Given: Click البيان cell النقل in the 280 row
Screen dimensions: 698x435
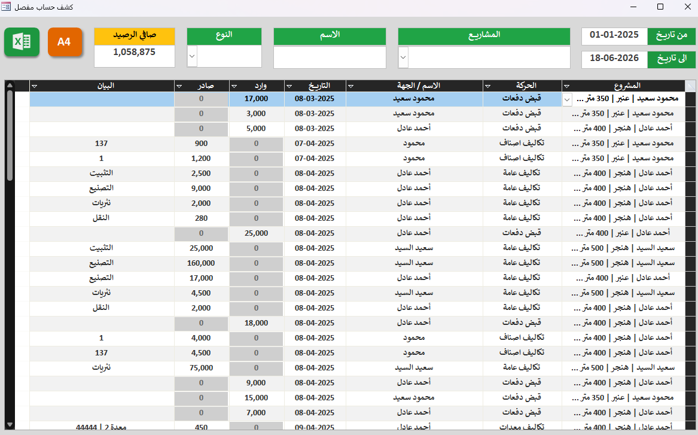Looking at the screenshot, I should pyautogui.click(x=102, y=218).
